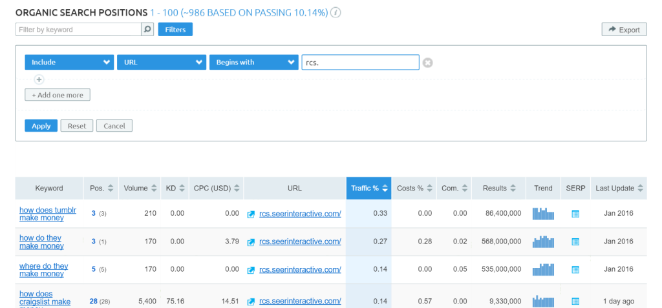Click the Filters button
662x308 pixels.
click(176, 30)
